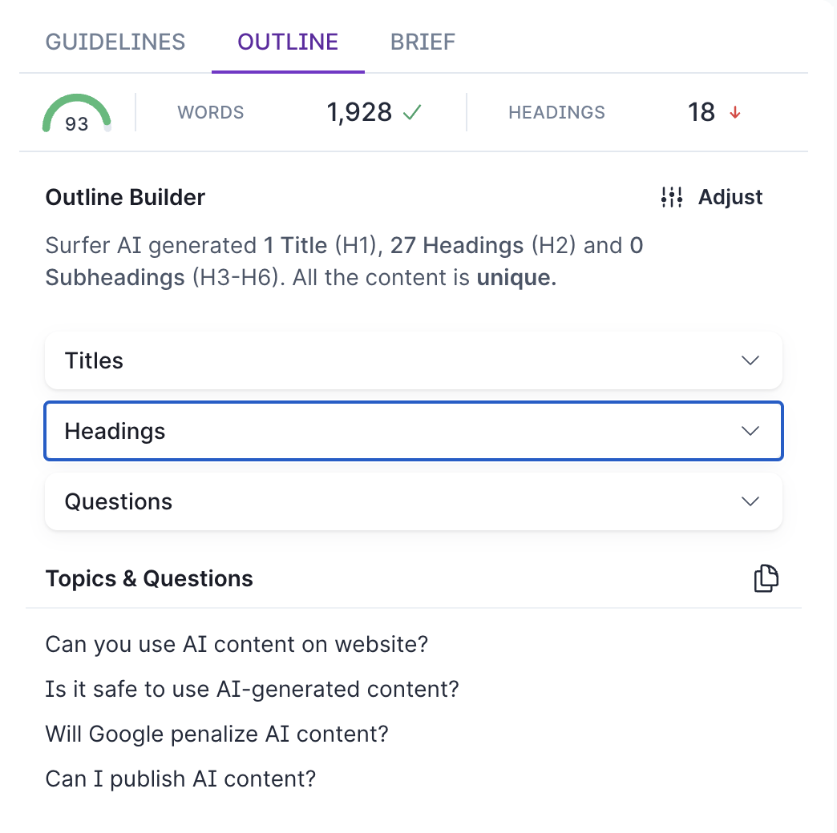Click the Adjust sliders icon
This screenshot has width=837, height=833.
tap(671, 197)
